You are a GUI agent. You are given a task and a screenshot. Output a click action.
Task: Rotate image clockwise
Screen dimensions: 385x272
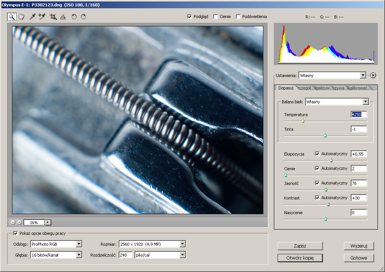click(x=83, y=17)
